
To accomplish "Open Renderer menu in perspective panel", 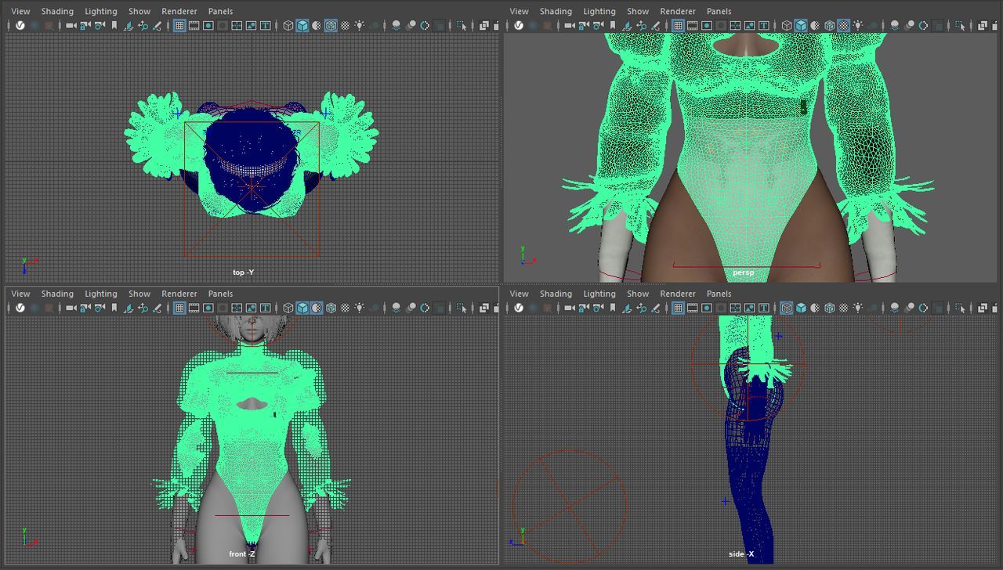I will point(678,11).
